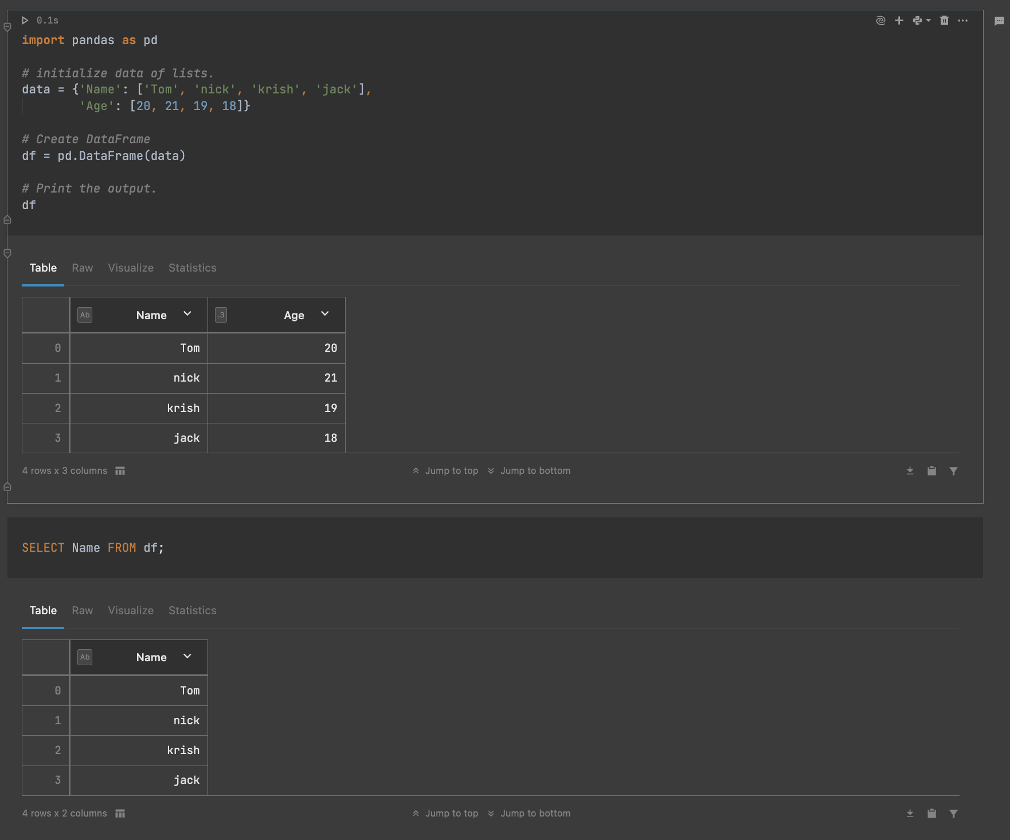Download the SQL result table

[x=910, y=814]
